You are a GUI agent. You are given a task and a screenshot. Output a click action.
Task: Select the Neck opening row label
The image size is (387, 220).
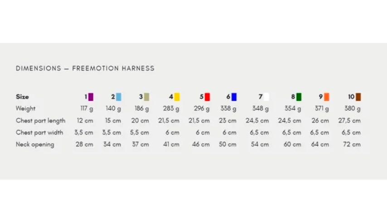[x=35, y=144]
